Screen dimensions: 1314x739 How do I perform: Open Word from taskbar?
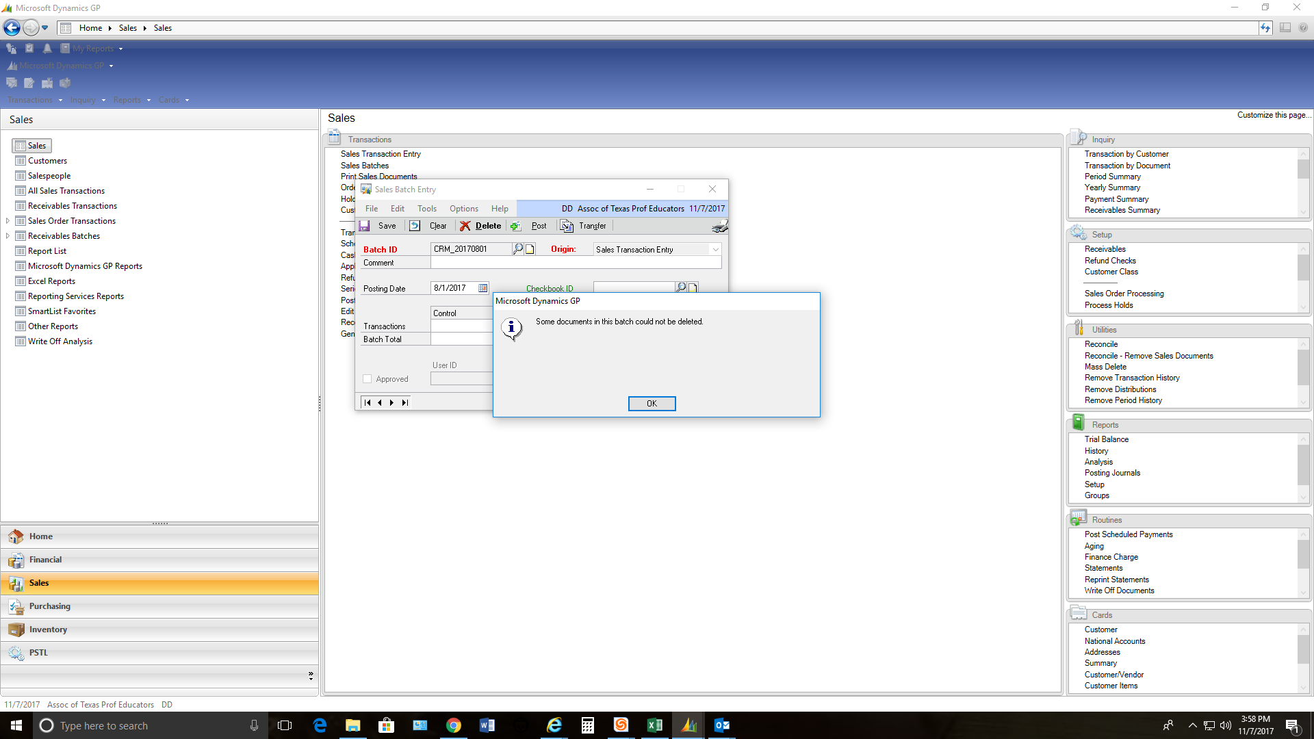pos(487,725)
